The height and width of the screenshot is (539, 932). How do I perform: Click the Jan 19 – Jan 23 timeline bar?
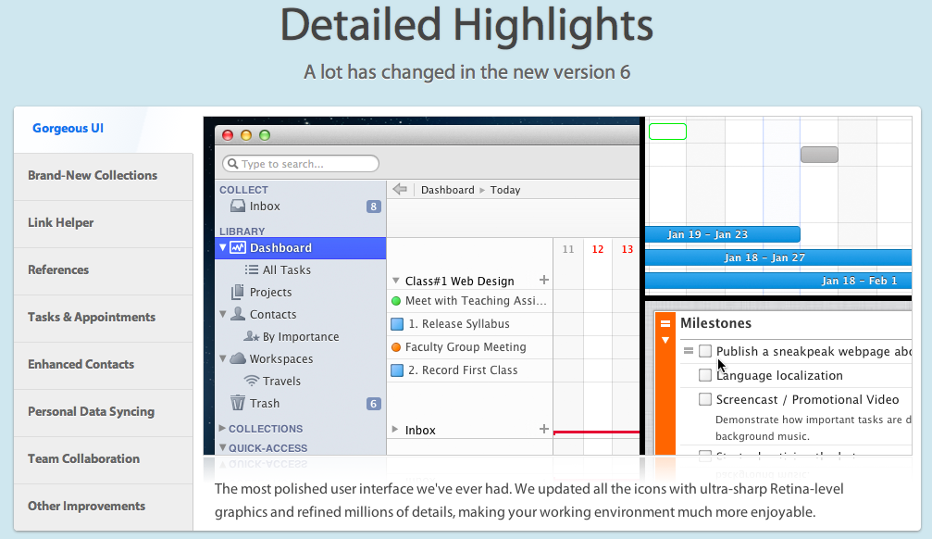click(x=722, y=234)
